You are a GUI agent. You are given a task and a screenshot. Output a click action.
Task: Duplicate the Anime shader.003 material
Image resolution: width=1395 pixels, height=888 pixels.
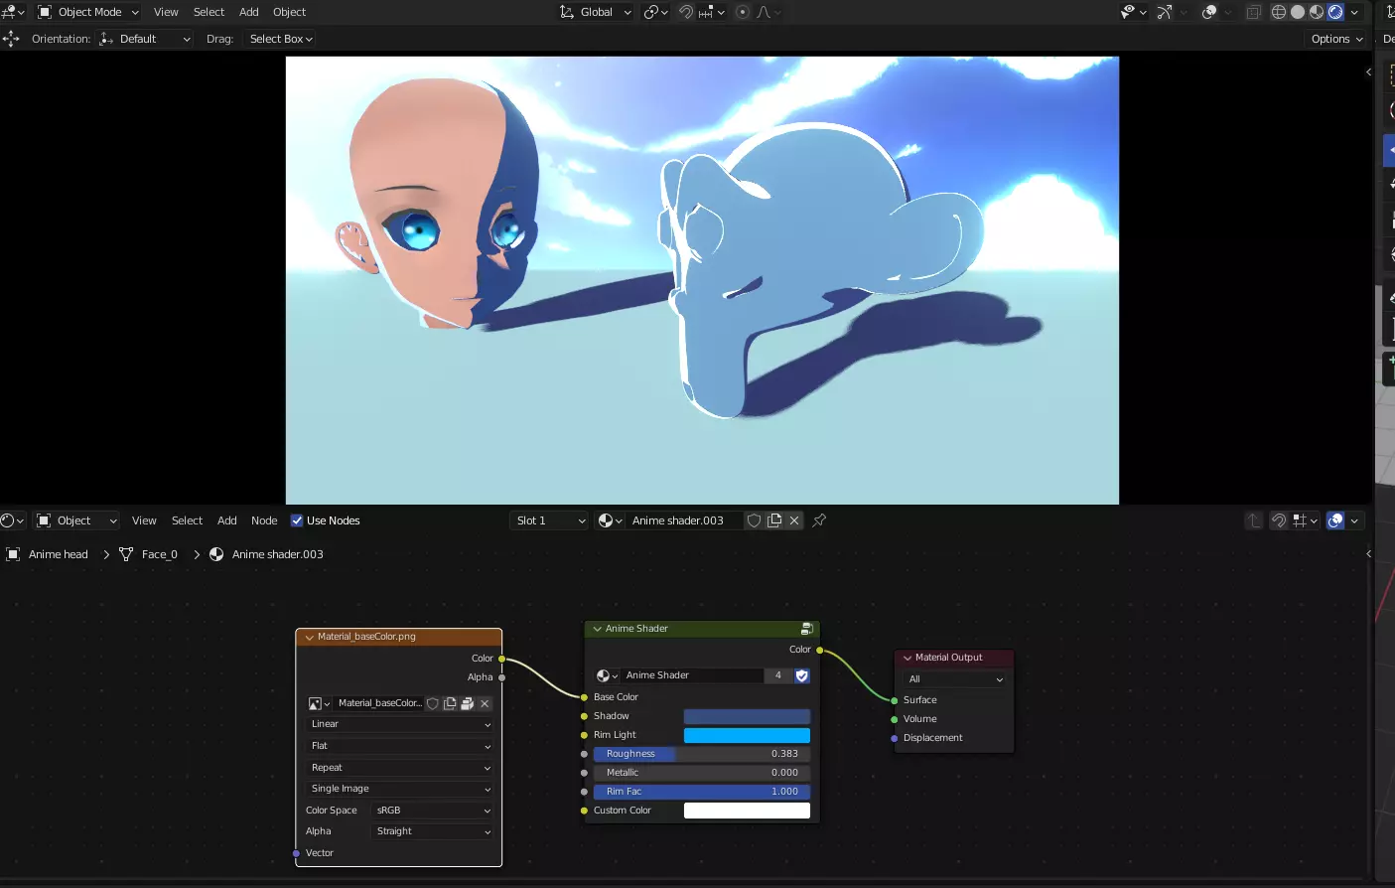pyautogui.click(x=774, y=520)
